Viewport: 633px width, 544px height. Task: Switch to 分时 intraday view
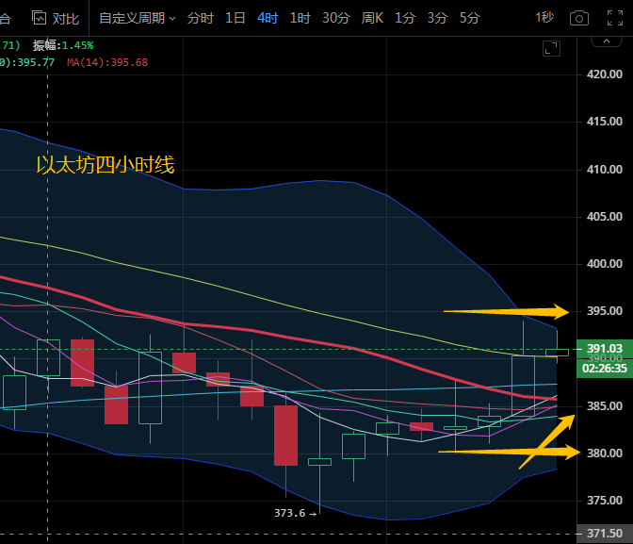click(200, 18)
